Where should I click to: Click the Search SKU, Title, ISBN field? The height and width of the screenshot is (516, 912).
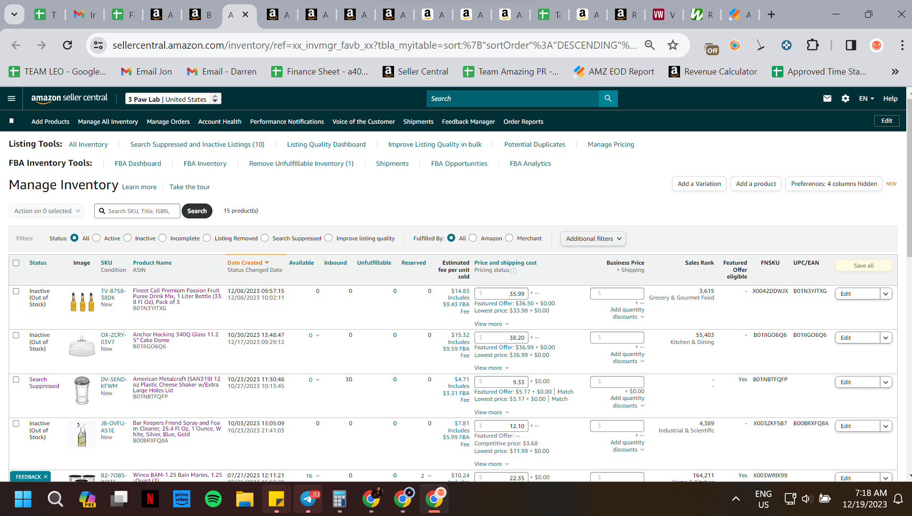(x=137, y=211)
